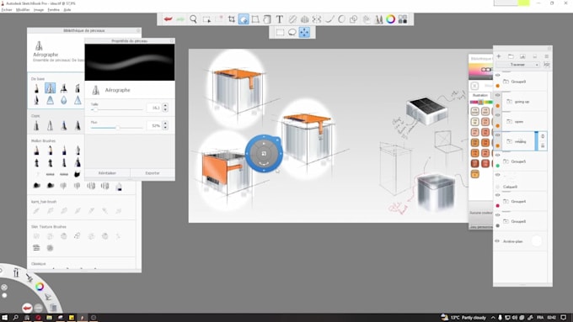Open the Color Wheel editor in toolbar
This screenshot has width=573, height=322.
(391, 19)
